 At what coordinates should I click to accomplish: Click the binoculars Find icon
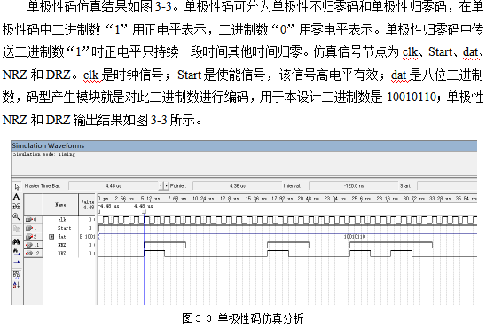[17, 241]
